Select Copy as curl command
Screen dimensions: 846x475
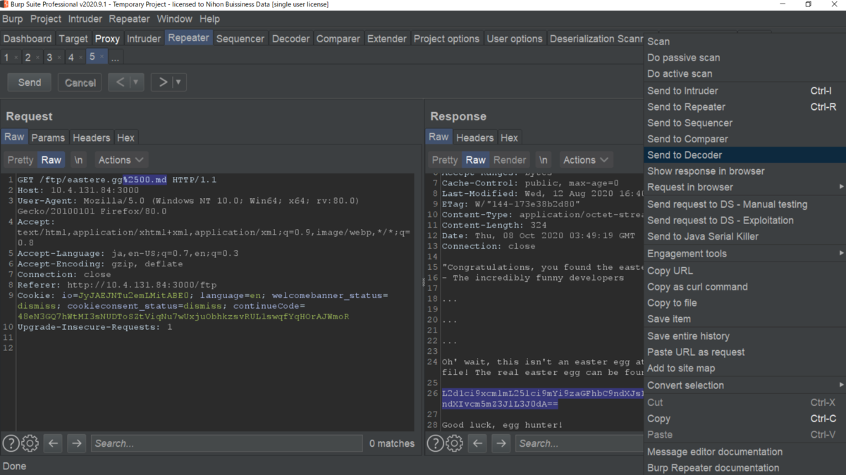pos(744,287)
